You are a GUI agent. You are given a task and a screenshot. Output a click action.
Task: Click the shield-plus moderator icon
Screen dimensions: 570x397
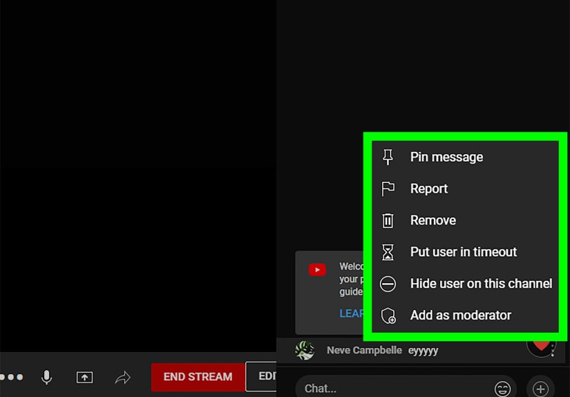click(x=388, y=316)
